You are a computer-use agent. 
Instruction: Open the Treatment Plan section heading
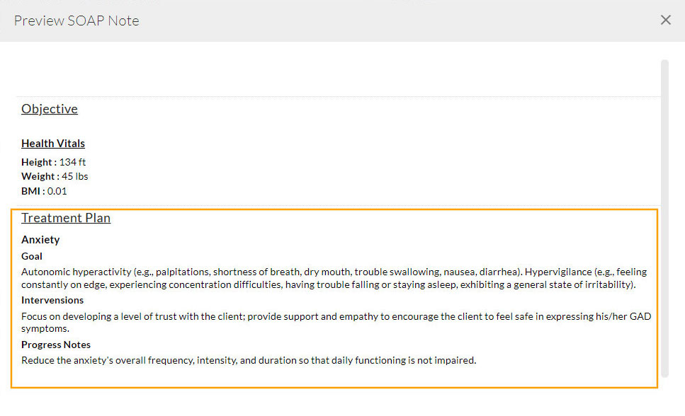coord(65,218)
